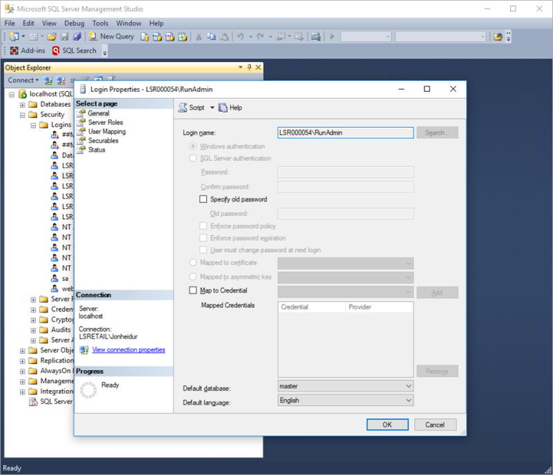Click View connection properties link

click(x=129, y=350)
